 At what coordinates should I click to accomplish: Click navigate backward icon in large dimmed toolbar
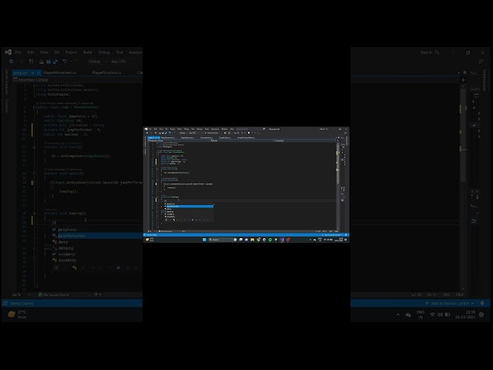pos(11,62)
